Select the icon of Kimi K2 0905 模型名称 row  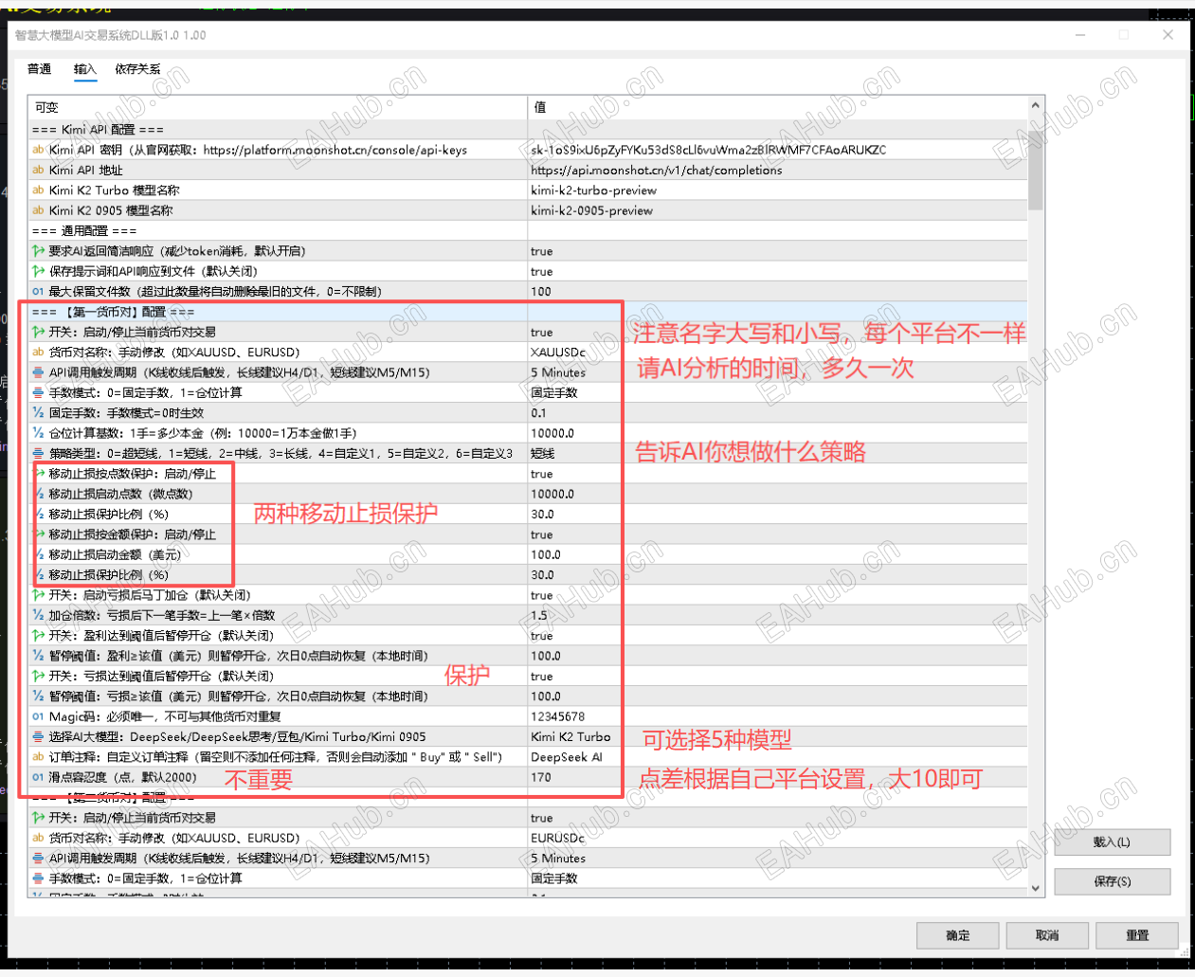click(38, 210)
